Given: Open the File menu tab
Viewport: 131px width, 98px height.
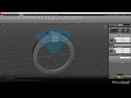Looking at the screenshot, I should click(x=2, y=15).
